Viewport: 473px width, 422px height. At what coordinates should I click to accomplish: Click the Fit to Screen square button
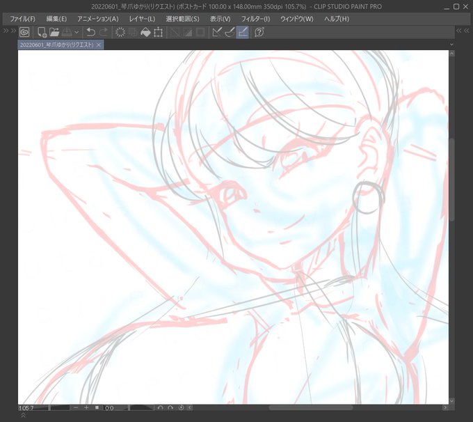click(x=97, y=408)
